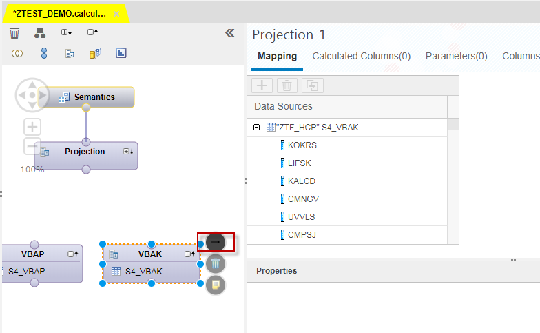This screenshot has height=333, width=540.
Task: Zoom in the diagram canvas
Action: (x=32, y=127)
